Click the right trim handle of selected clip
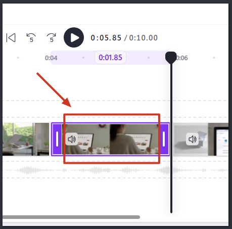 164,139
